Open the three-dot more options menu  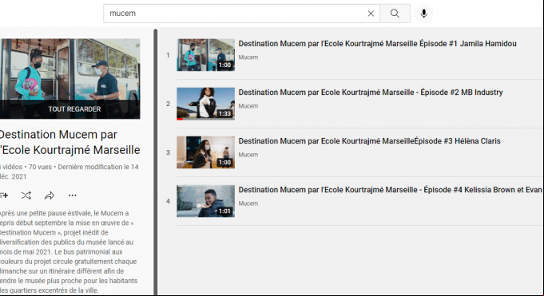click(x=72, y=195)
